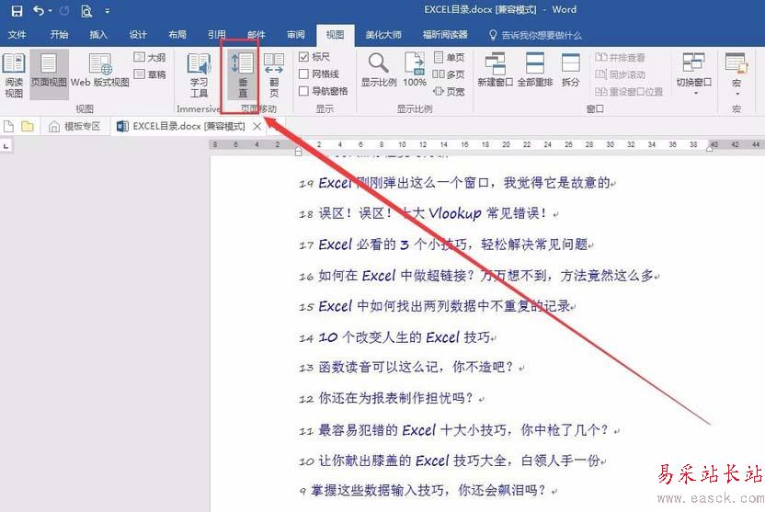The image size is (765, 512).
Task: Enable the 网格线 gridlines checkbox
Action: 319,74
